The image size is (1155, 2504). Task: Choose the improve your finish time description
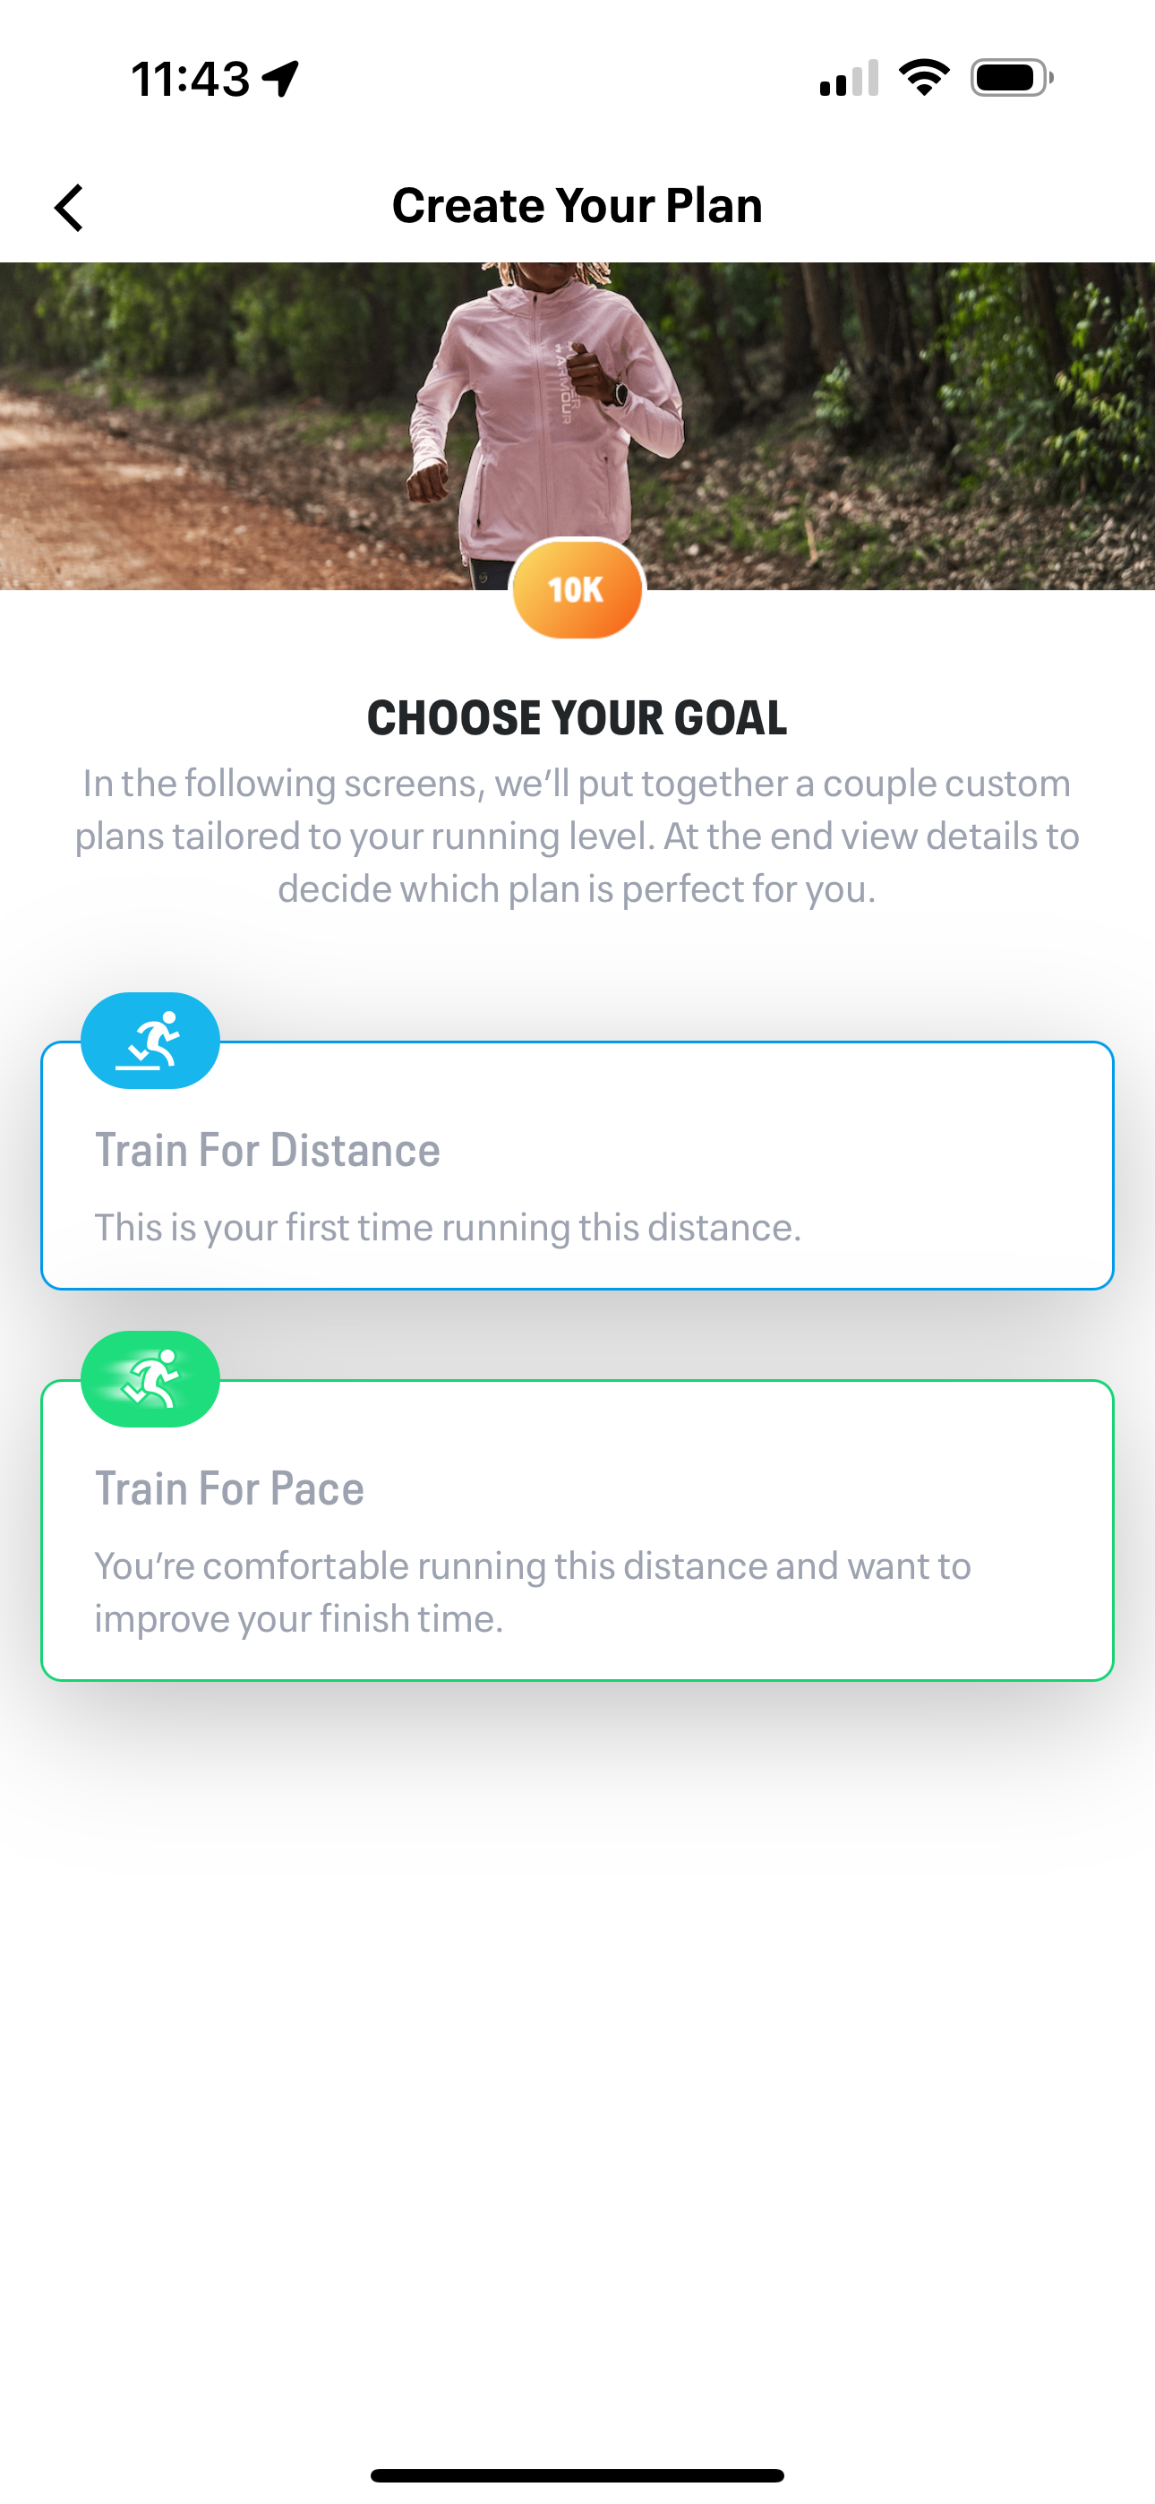(532, 1592)
